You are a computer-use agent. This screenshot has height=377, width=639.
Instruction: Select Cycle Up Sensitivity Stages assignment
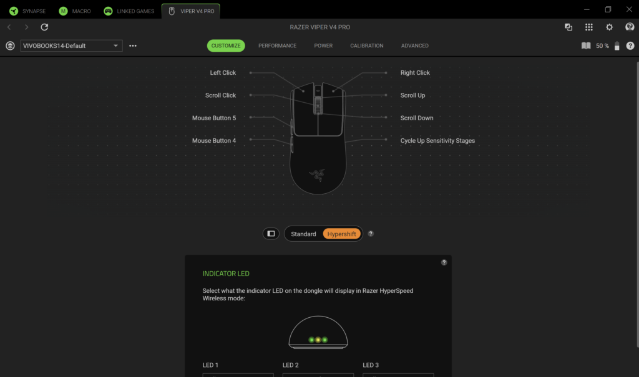(437, 140)
